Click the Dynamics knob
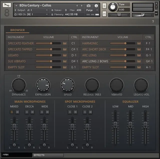Viewport: 160px width, 159px height. [19, 85]
